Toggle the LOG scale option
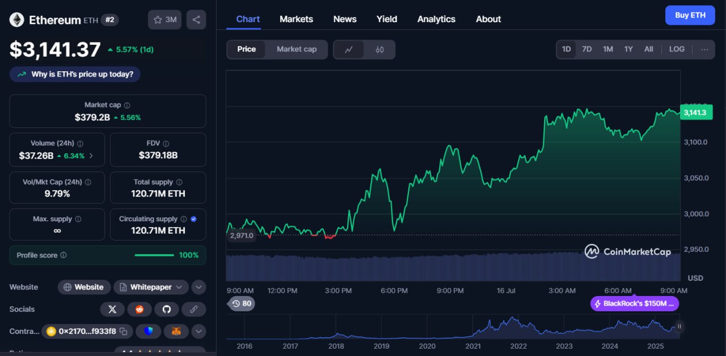The image size is (726, 356). (677, 49)
